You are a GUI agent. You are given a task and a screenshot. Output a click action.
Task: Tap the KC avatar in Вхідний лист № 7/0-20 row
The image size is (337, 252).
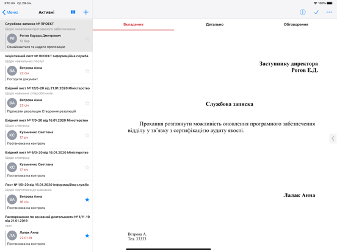coord(12,135)
